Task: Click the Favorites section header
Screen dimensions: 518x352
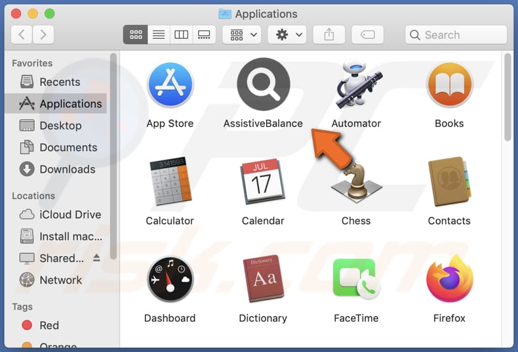Action: (x=32, y=63)
